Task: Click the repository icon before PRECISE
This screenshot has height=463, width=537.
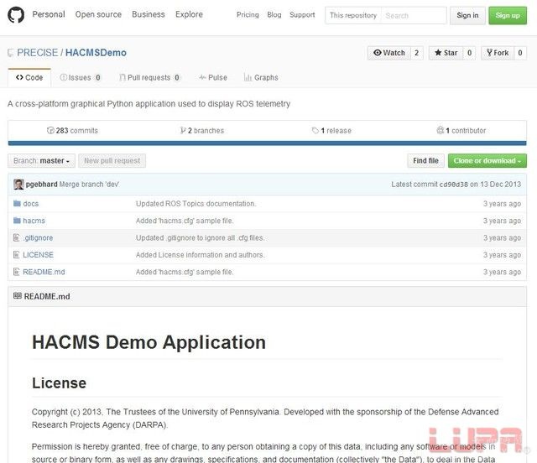Action: 11,53
